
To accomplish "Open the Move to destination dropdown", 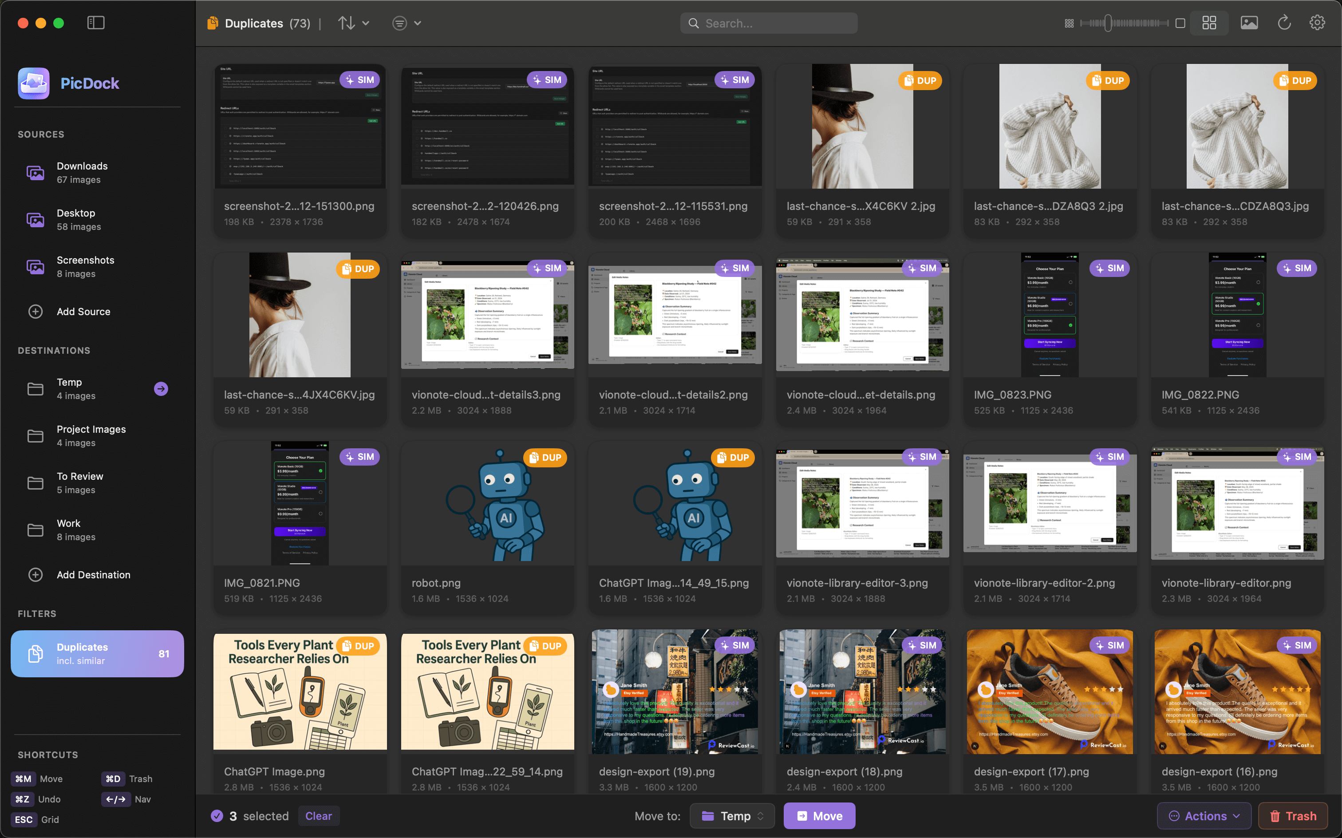I will point(732,816).
